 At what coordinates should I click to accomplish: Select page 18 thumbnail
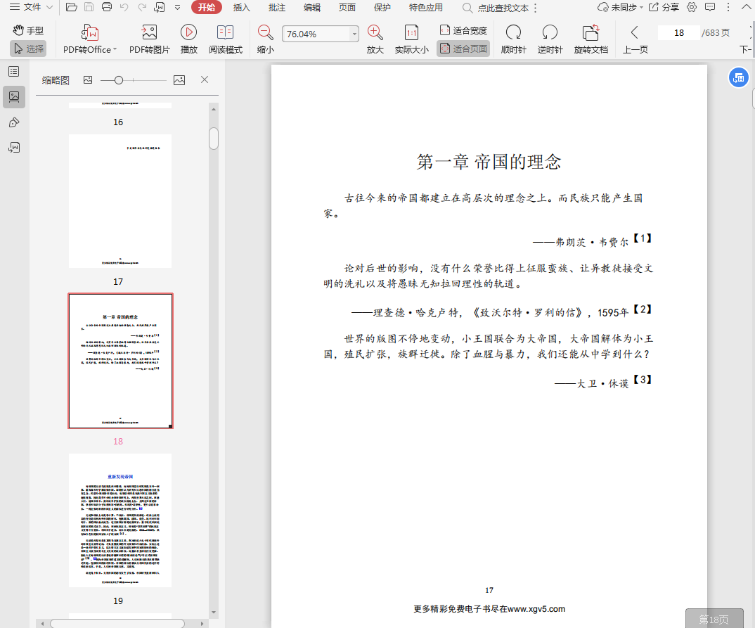(x=120, y=361)
